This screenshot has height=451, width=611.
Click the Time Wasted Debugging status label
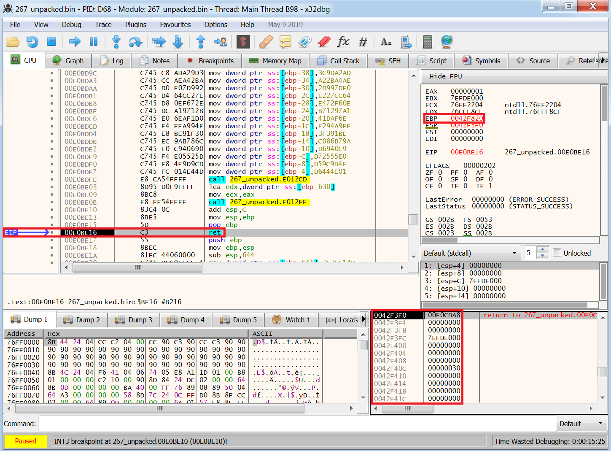coord(550,441)
